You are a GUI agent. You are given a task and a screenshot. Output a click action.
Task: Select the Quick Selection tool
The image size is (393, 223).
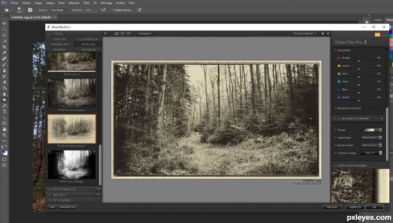click(4, 41)
